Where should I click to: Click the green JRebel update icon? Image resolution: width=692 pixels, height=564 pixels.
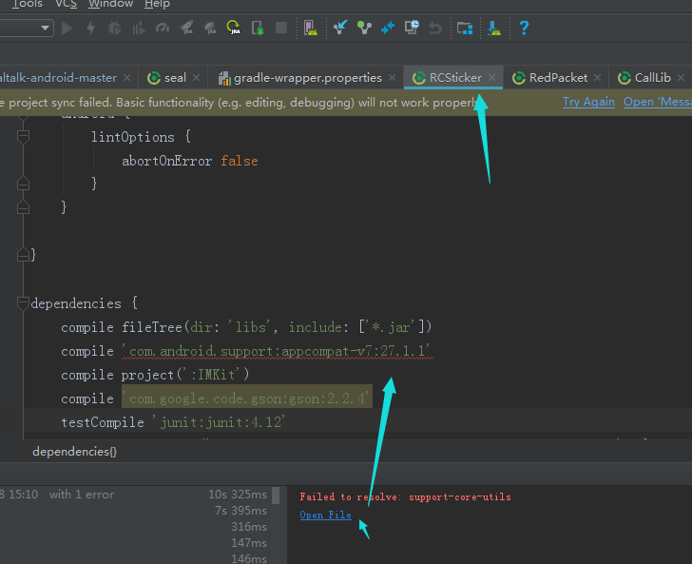click(x=234, y=28)
